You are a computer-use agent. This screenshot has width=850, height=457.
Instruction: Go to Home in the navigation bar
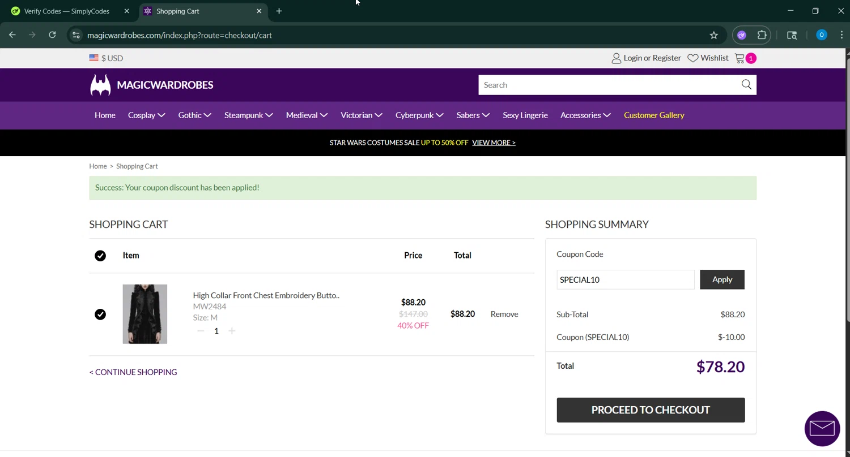(x=105, y=115)
